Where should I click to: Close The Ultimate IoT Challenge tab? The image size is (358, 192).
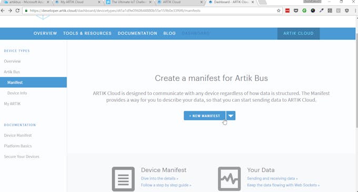coord(150,2)
